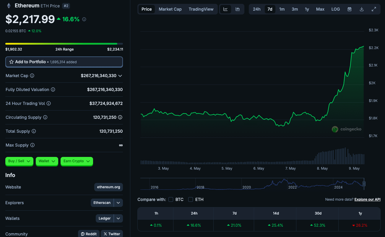The width and height of the screenshot is (385, 237).
Task: Expand the Market Cap details chevron
Action: click(120, 76)
